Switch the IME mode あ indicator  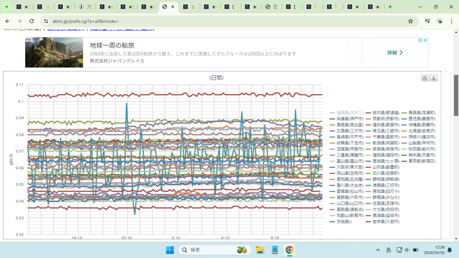(x=388, y=250)
